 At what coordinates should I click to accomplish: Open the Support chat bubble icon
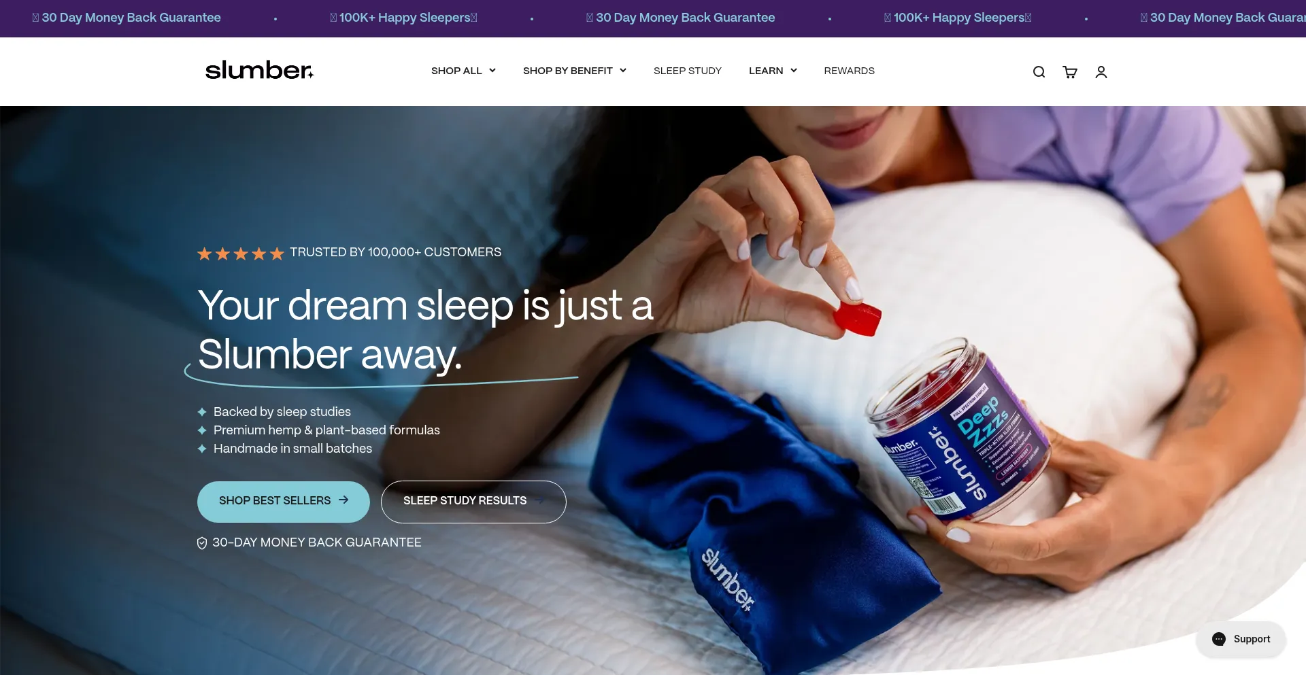tap(1219, 639)
